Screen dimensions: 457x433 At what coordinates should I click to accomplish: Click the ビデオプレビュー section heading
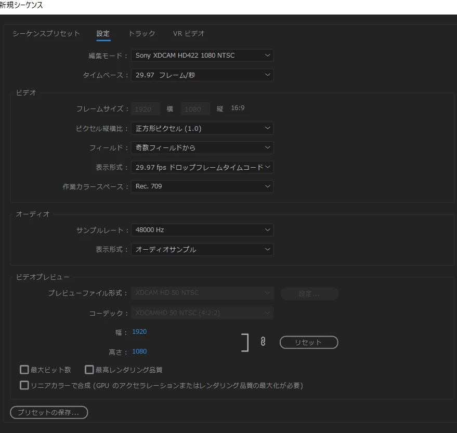[43, 277]
